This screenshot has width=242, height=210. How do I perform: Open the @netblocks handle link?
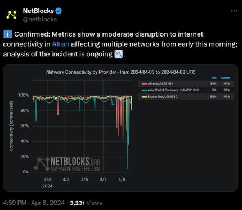click(x=40, y=19)
